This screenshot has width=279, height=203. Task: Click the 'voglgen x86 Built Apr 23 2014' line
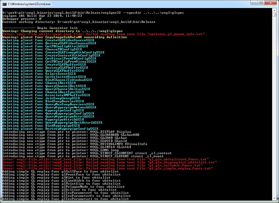click(42, 16)
